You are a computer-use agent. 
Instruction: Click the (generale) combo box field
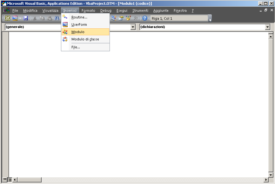(70, 27)
